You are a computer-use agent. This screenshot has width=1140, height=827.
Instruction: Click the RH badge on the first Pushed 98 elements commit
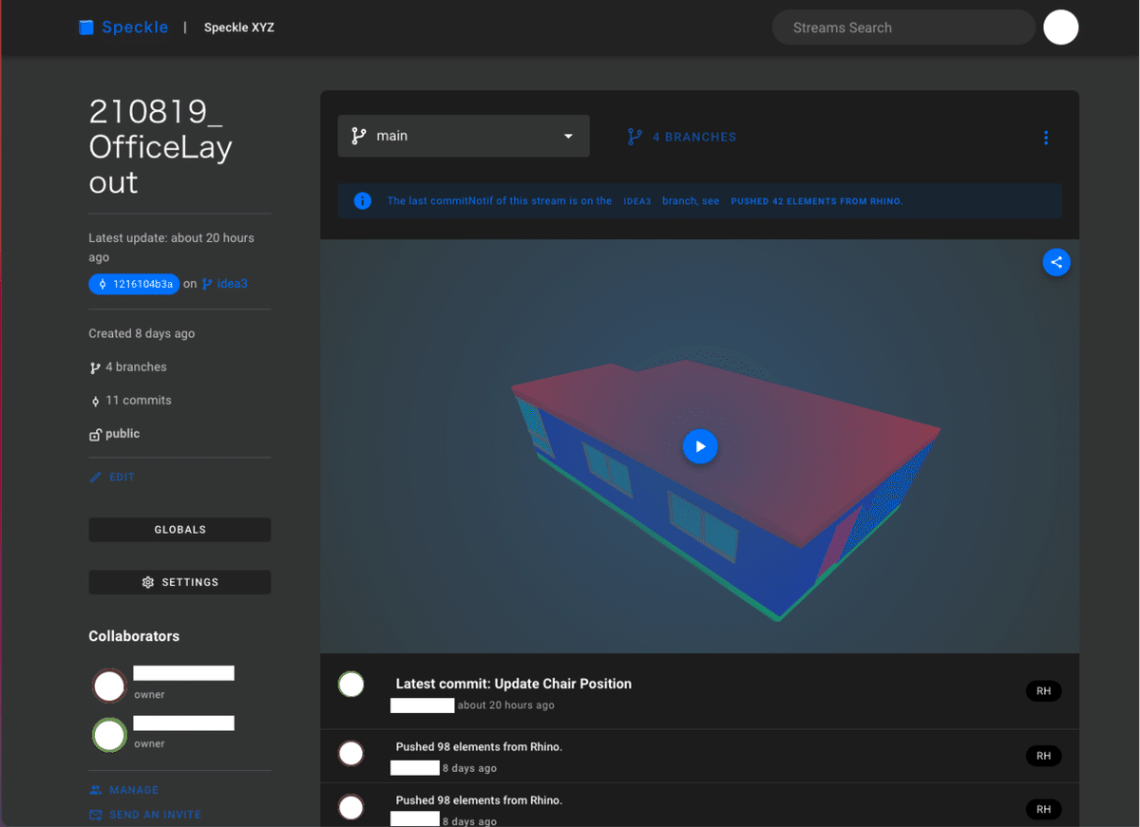pyautogui.click(x=1043, y=756)
